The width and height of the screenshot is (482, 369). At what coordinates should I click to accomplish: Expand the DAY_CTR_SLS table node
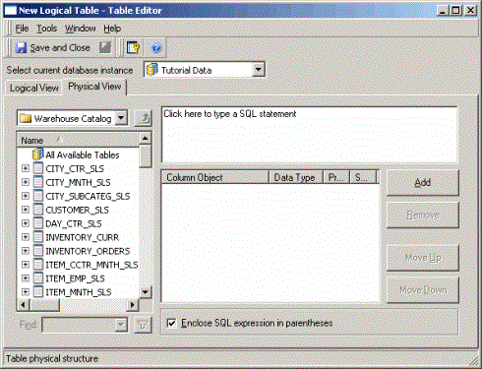pyautogui.click(x=26, y=223)
